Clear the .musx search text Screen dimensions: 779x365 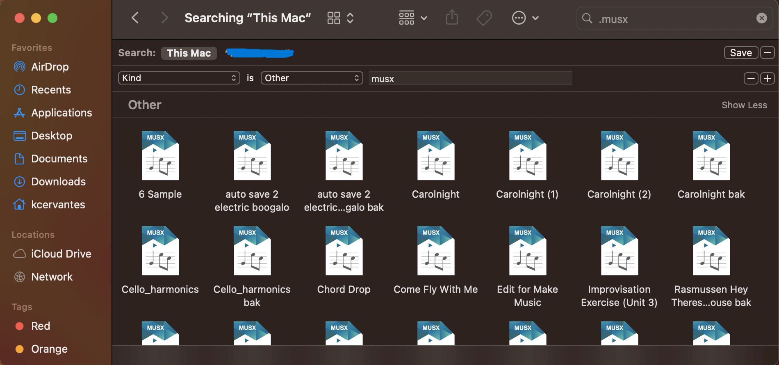click(761, 18)
